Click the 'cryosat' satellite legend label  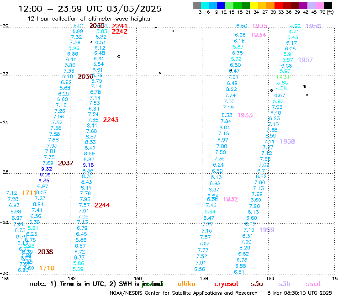pos(227,284)
